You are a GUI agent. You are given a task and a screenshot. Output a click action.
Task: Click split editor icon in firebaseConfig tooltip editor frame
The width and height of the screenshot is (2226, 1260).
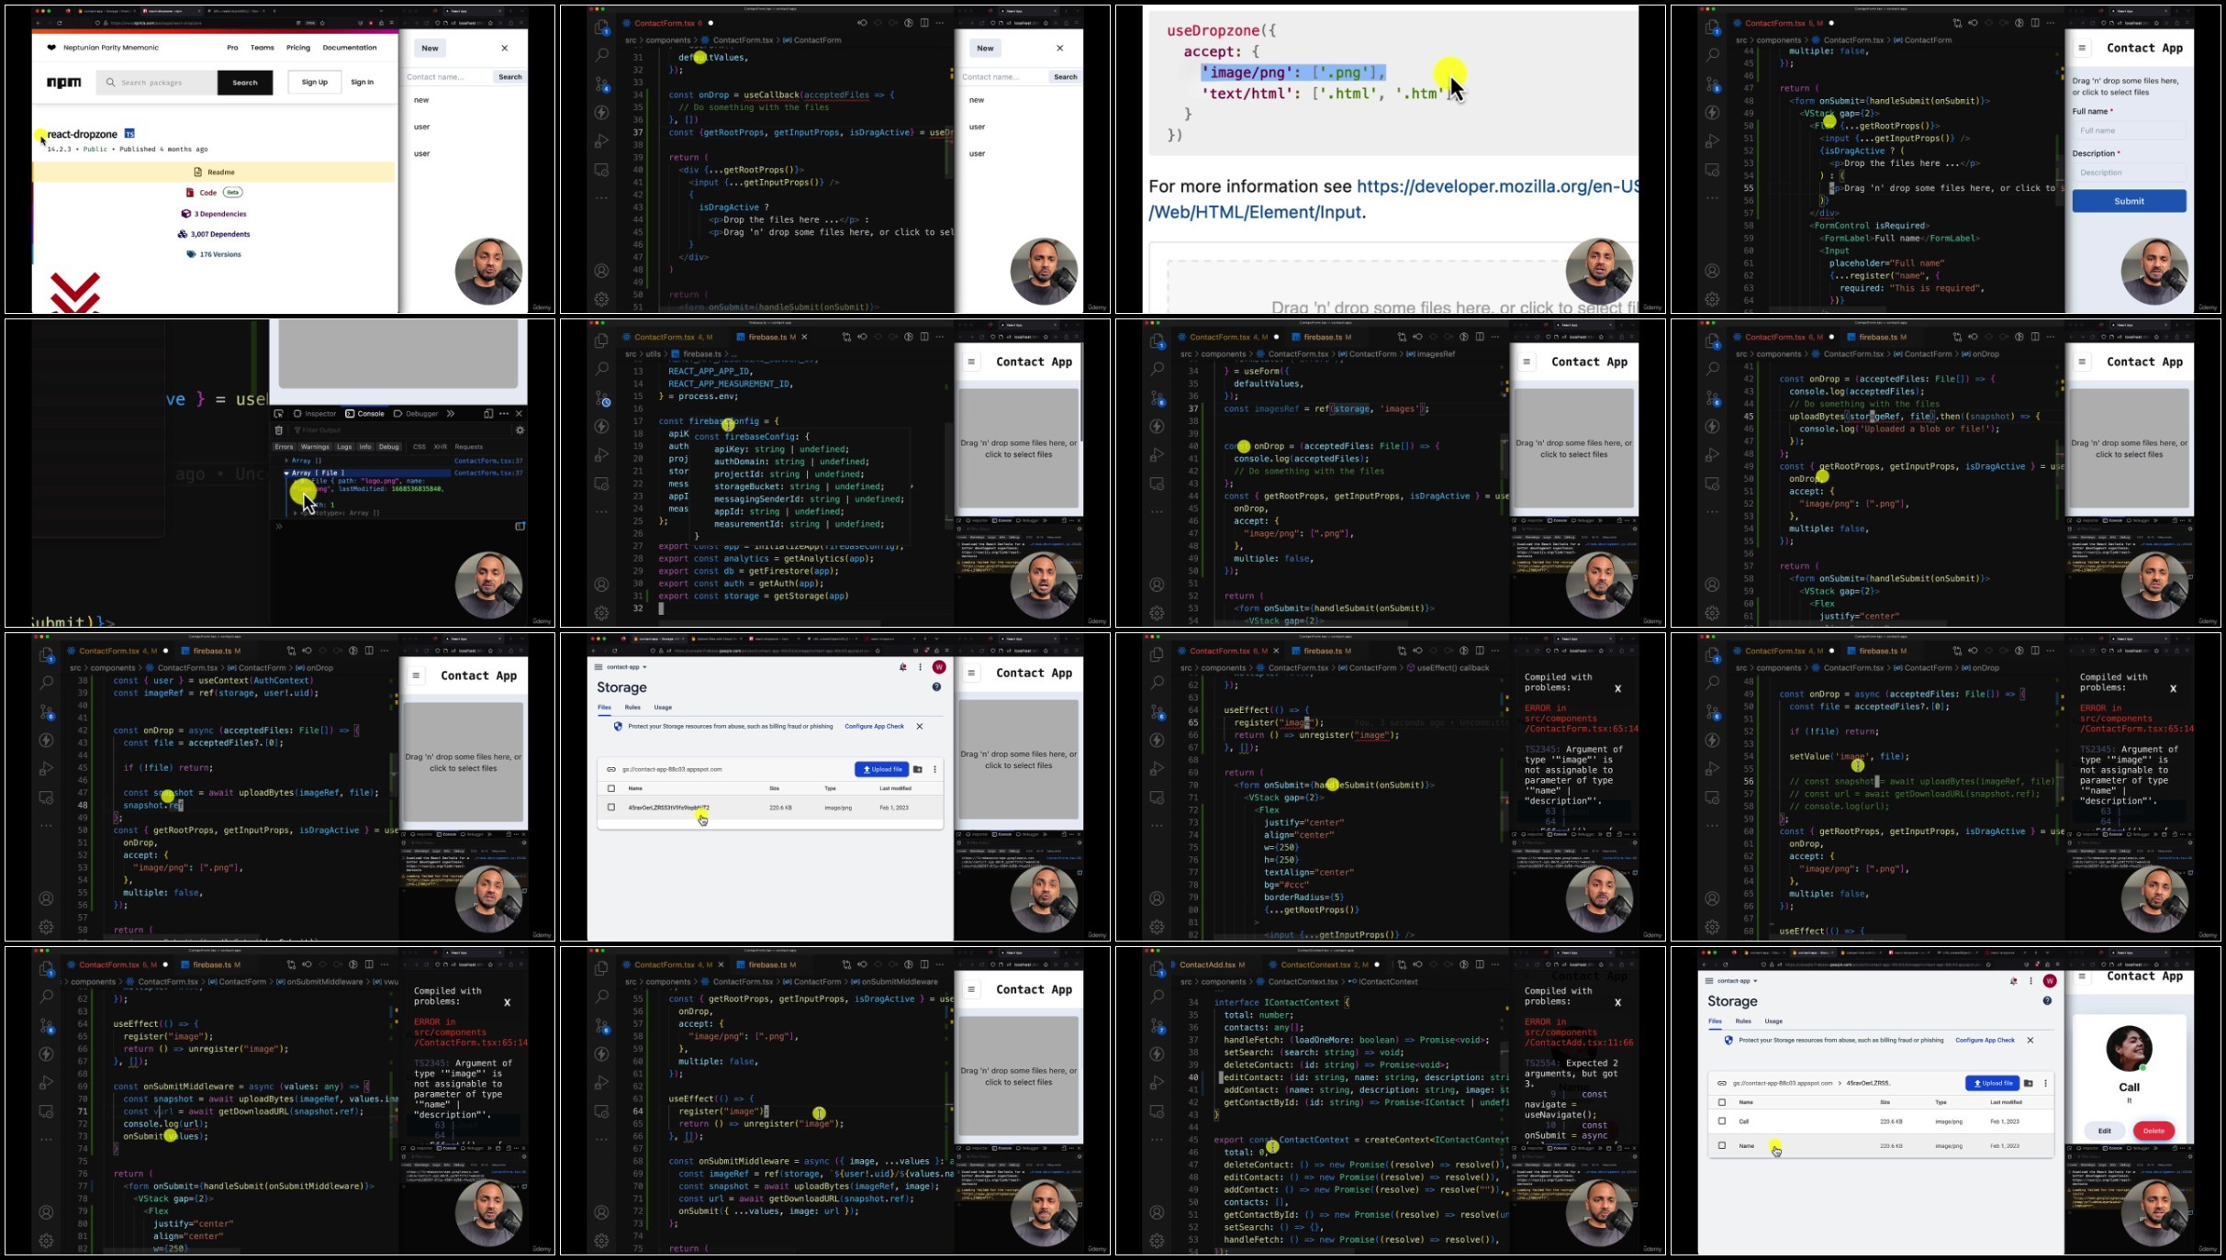click(x=924, y=337)
